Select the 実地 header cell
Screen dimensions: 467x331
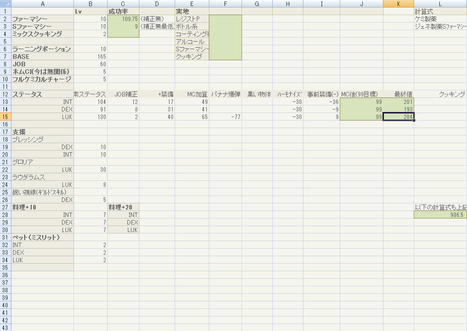coord(192,11)
